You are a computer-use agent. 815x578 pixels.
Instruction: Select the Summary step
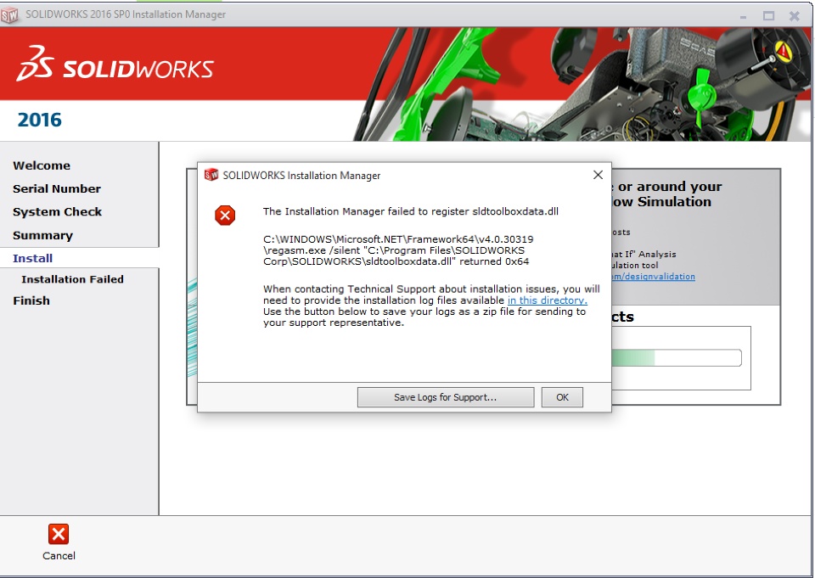coord(42,235)
